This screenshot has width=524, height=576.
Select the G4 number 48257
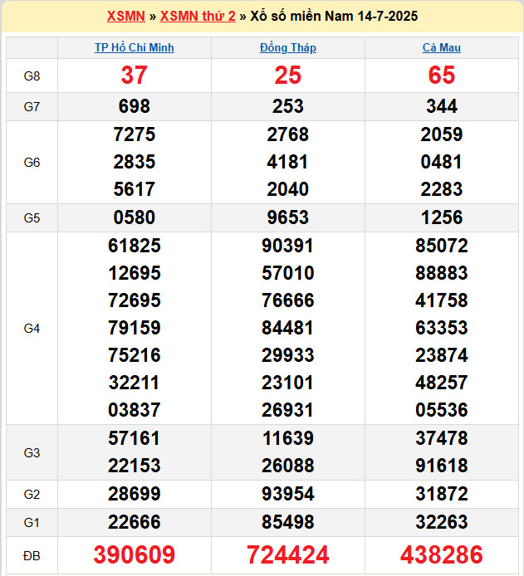coord(441,383)
